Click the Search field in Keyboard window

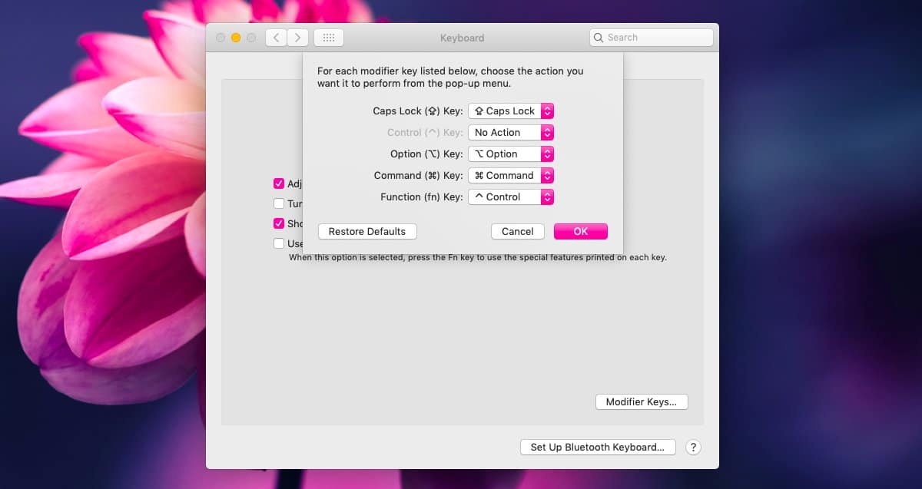(652, 38)
